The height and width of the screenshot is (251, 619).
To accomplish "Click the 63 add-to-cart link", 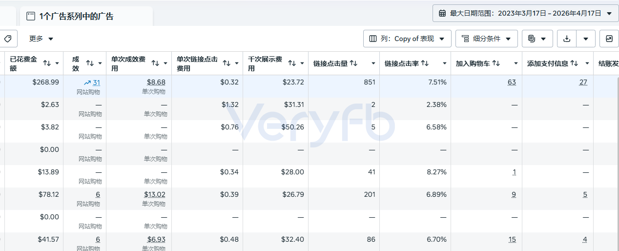I will coord(512,82).
